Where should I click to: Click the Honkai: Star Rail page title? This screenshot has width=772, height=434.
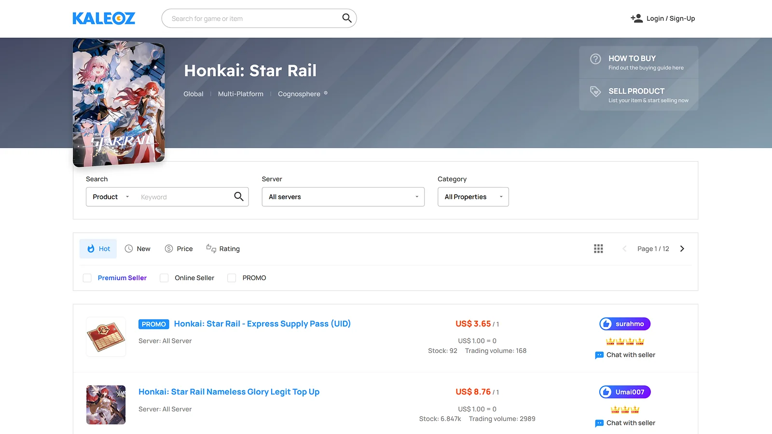tap(250, 71)
